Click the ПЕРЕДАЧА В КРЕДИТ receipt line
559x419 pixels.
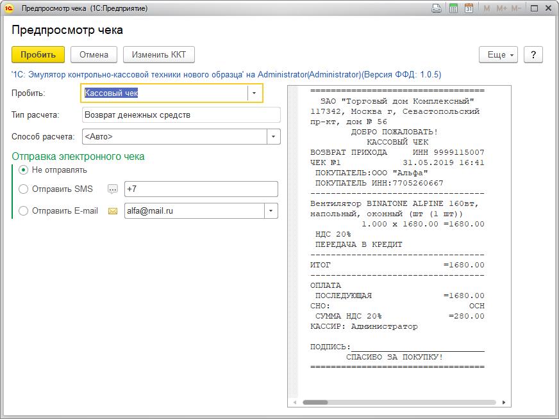click(358, 245)
